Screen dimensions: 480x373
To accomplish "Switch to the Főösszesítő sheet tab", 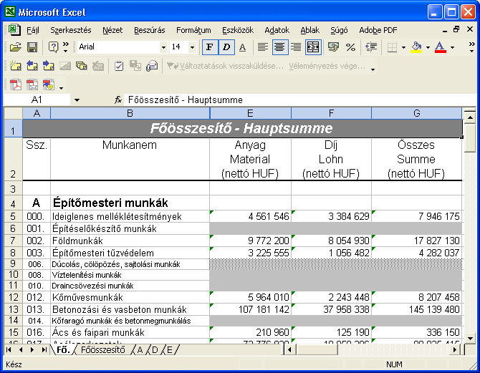I will [x=103, y=350].
